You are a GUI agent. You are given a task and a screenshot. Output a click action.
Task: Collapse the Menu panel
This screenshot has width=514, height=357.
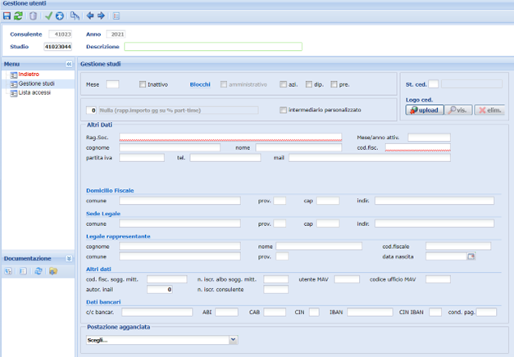[x=69, y=64]
